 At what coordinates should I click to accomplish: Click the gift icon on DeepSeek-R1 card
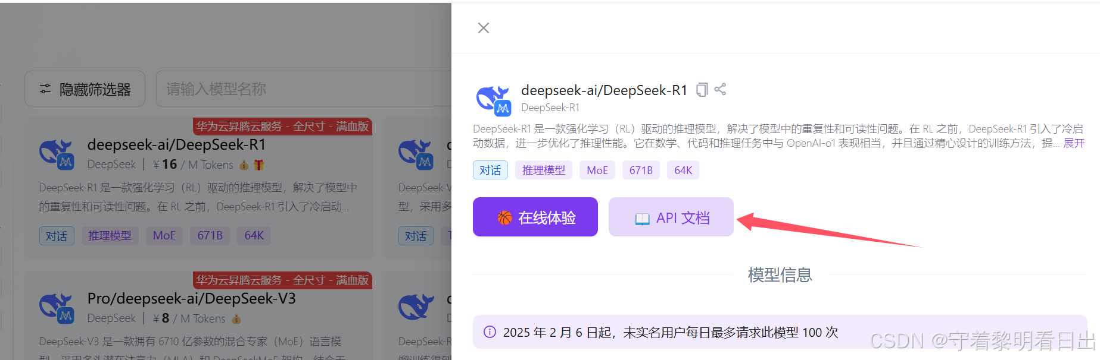(258, 165)
